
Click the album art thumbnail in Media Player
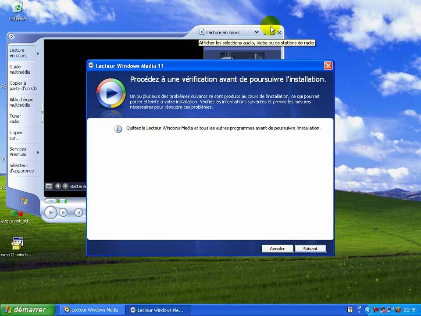242,55
